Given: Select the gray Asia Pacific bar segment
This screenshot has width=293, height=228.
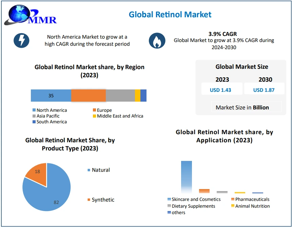Looking at the screenshot, I should tap(120, 96).
